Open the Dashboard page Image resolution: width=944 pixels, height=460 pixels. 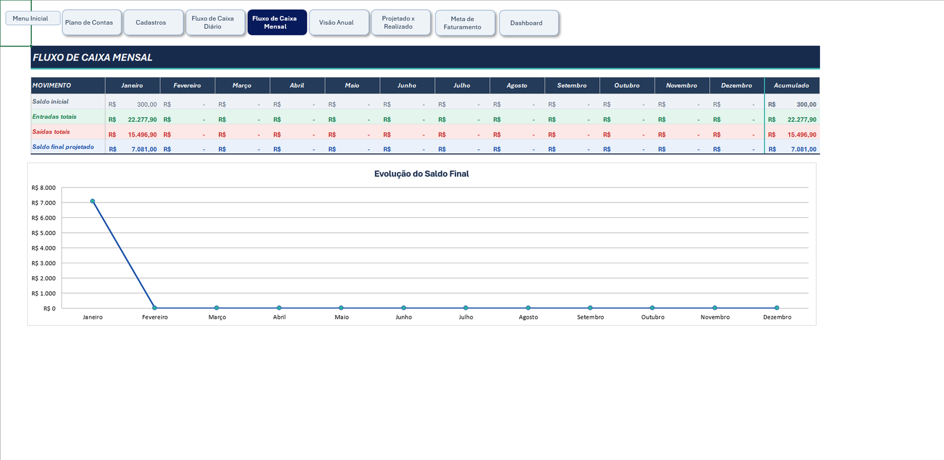[529, 23]
